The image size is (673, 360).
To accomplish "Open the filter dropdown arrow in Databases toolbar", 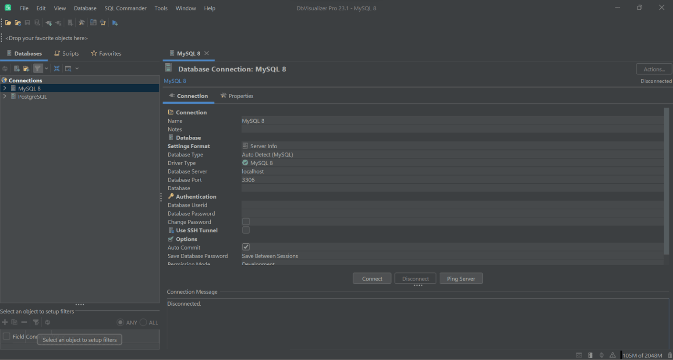I will [46, 68].
